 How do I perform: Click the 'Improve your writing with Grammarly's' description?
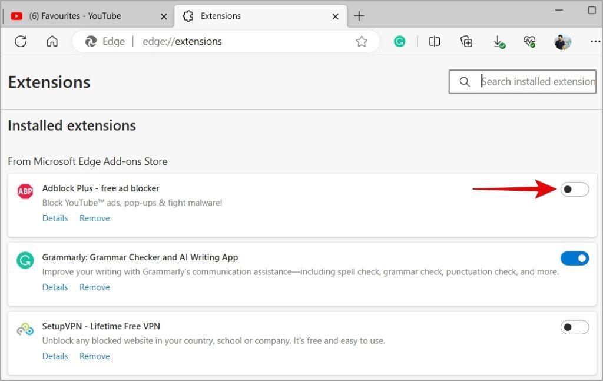(x=300, y=272)
